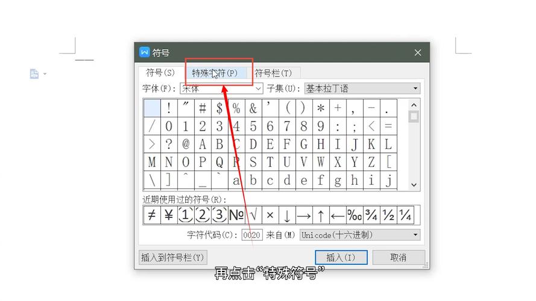Choose recent down arrow ↓

(287, 215)
